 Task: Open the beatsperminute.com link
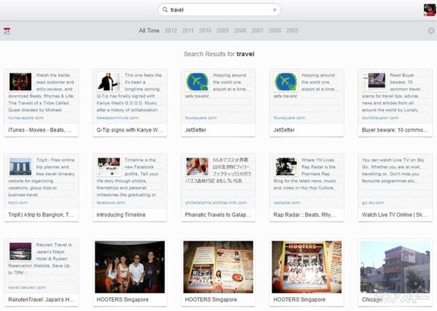[117, 118]
